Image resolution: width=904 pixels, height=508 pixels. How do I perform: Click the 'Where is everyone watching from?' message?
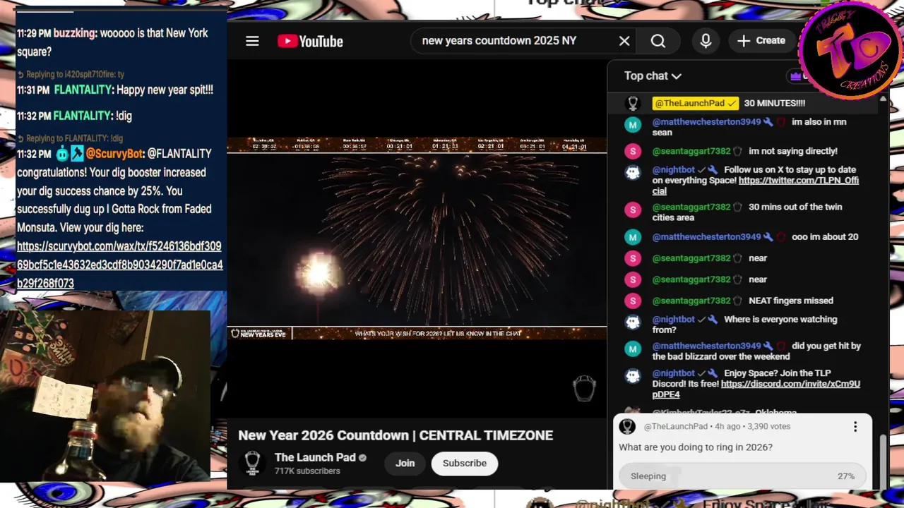point(745,325)
